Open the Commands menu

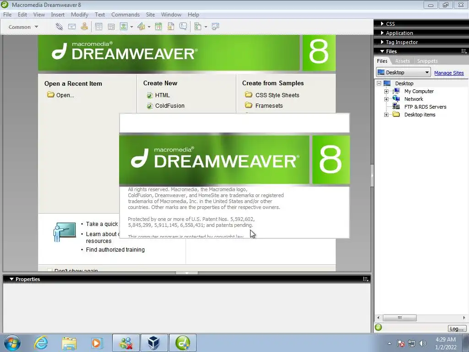click(x=125, y=14)
